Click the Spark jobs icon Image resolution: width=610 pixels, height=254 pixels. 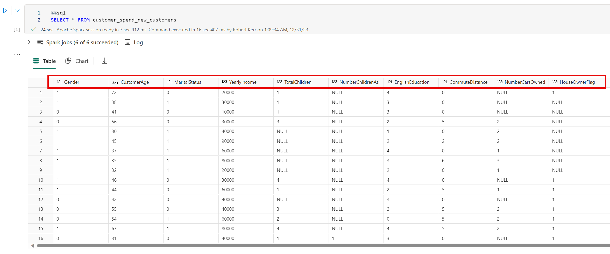point(40,42)
